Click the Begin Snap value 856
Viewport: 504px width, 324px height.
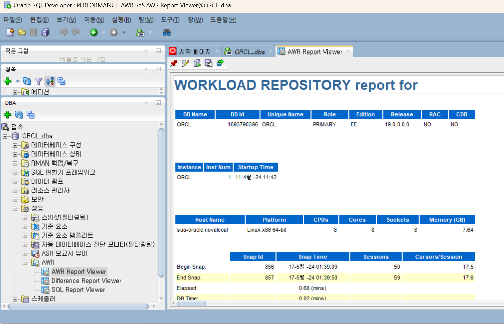point(269,267)
